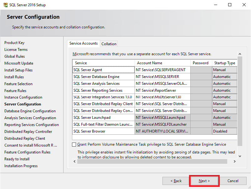Click the Password field for SQL Server Agent
Screen dimensions: 251x189
coord(201,70)
